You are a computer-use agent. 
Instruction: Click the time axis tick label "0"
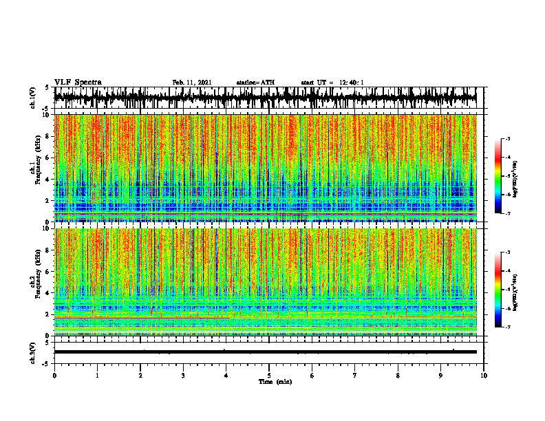point(54,376)
